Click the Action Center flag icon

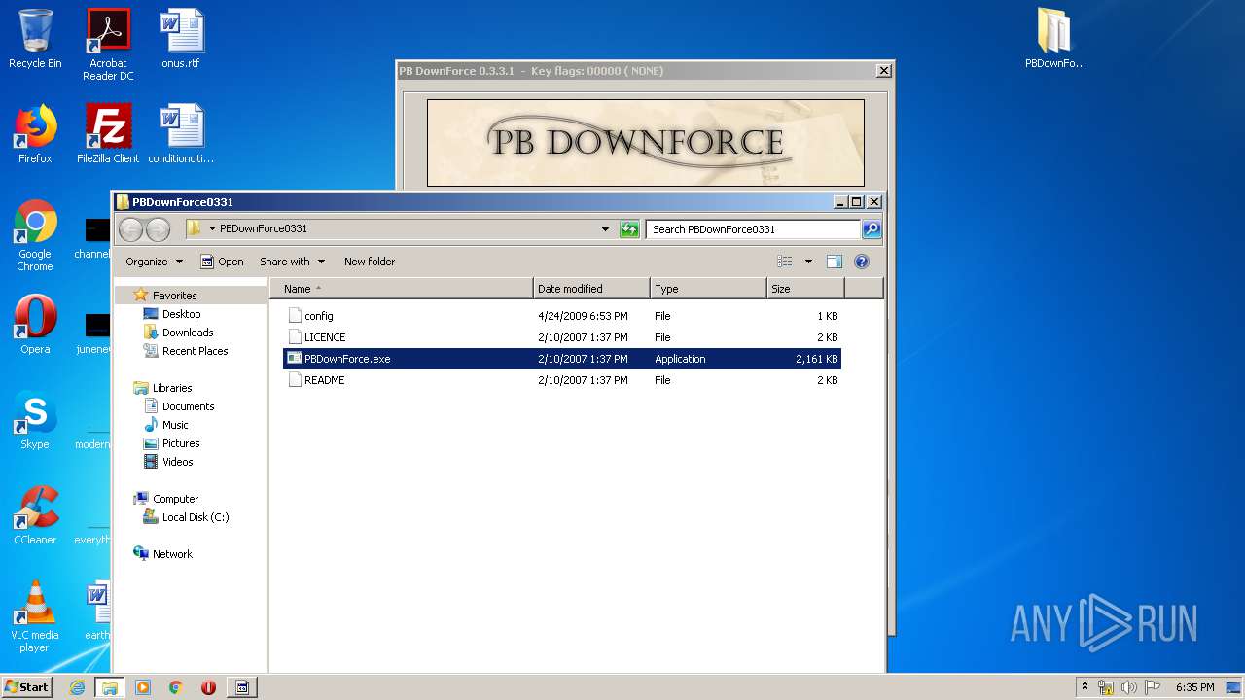pyautogui.click(x=1151, y=687)
